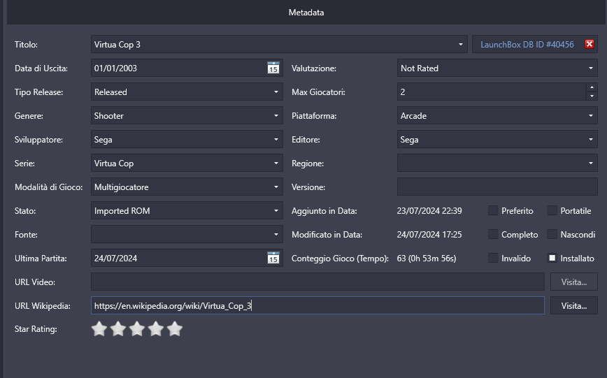Tick the Invalido checkbox

point(493,258)
